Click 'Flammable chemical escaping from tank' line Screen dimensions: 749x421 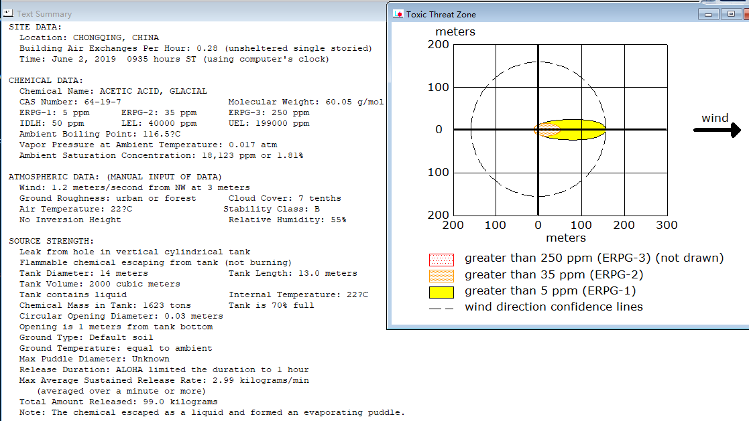[x=156, y=263]
